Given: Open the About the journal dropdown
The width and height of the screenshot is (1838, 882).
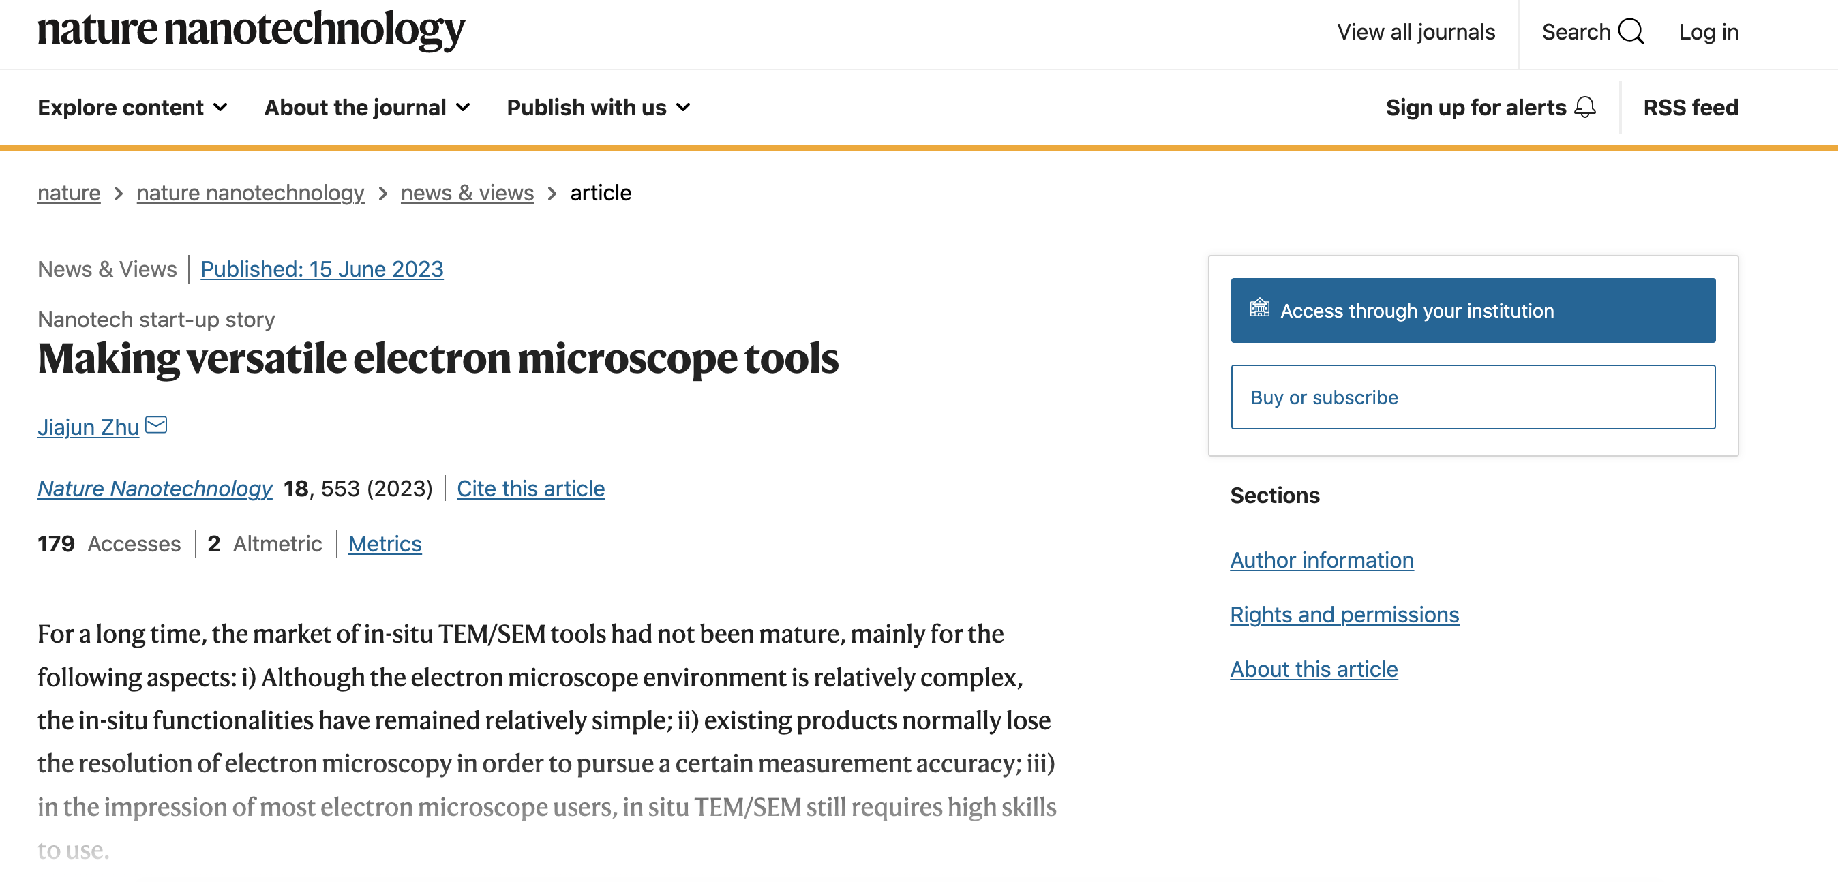Looking at the screenshot, I should [x=367, y=107].
